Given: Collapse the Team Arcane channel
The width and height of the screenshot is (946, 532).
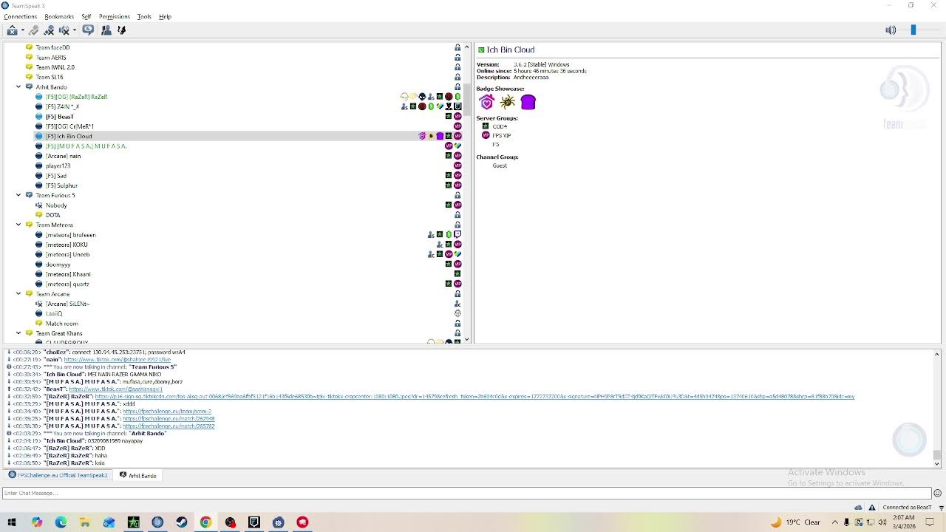Looking at the screenshot, I should click(x=18, y=294).
